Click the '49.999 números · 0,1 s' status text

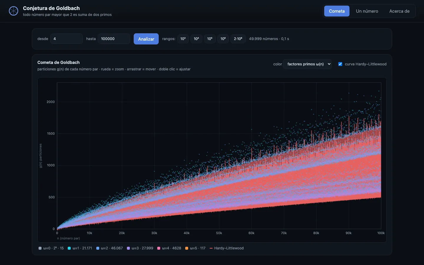[x=269, y=39]
